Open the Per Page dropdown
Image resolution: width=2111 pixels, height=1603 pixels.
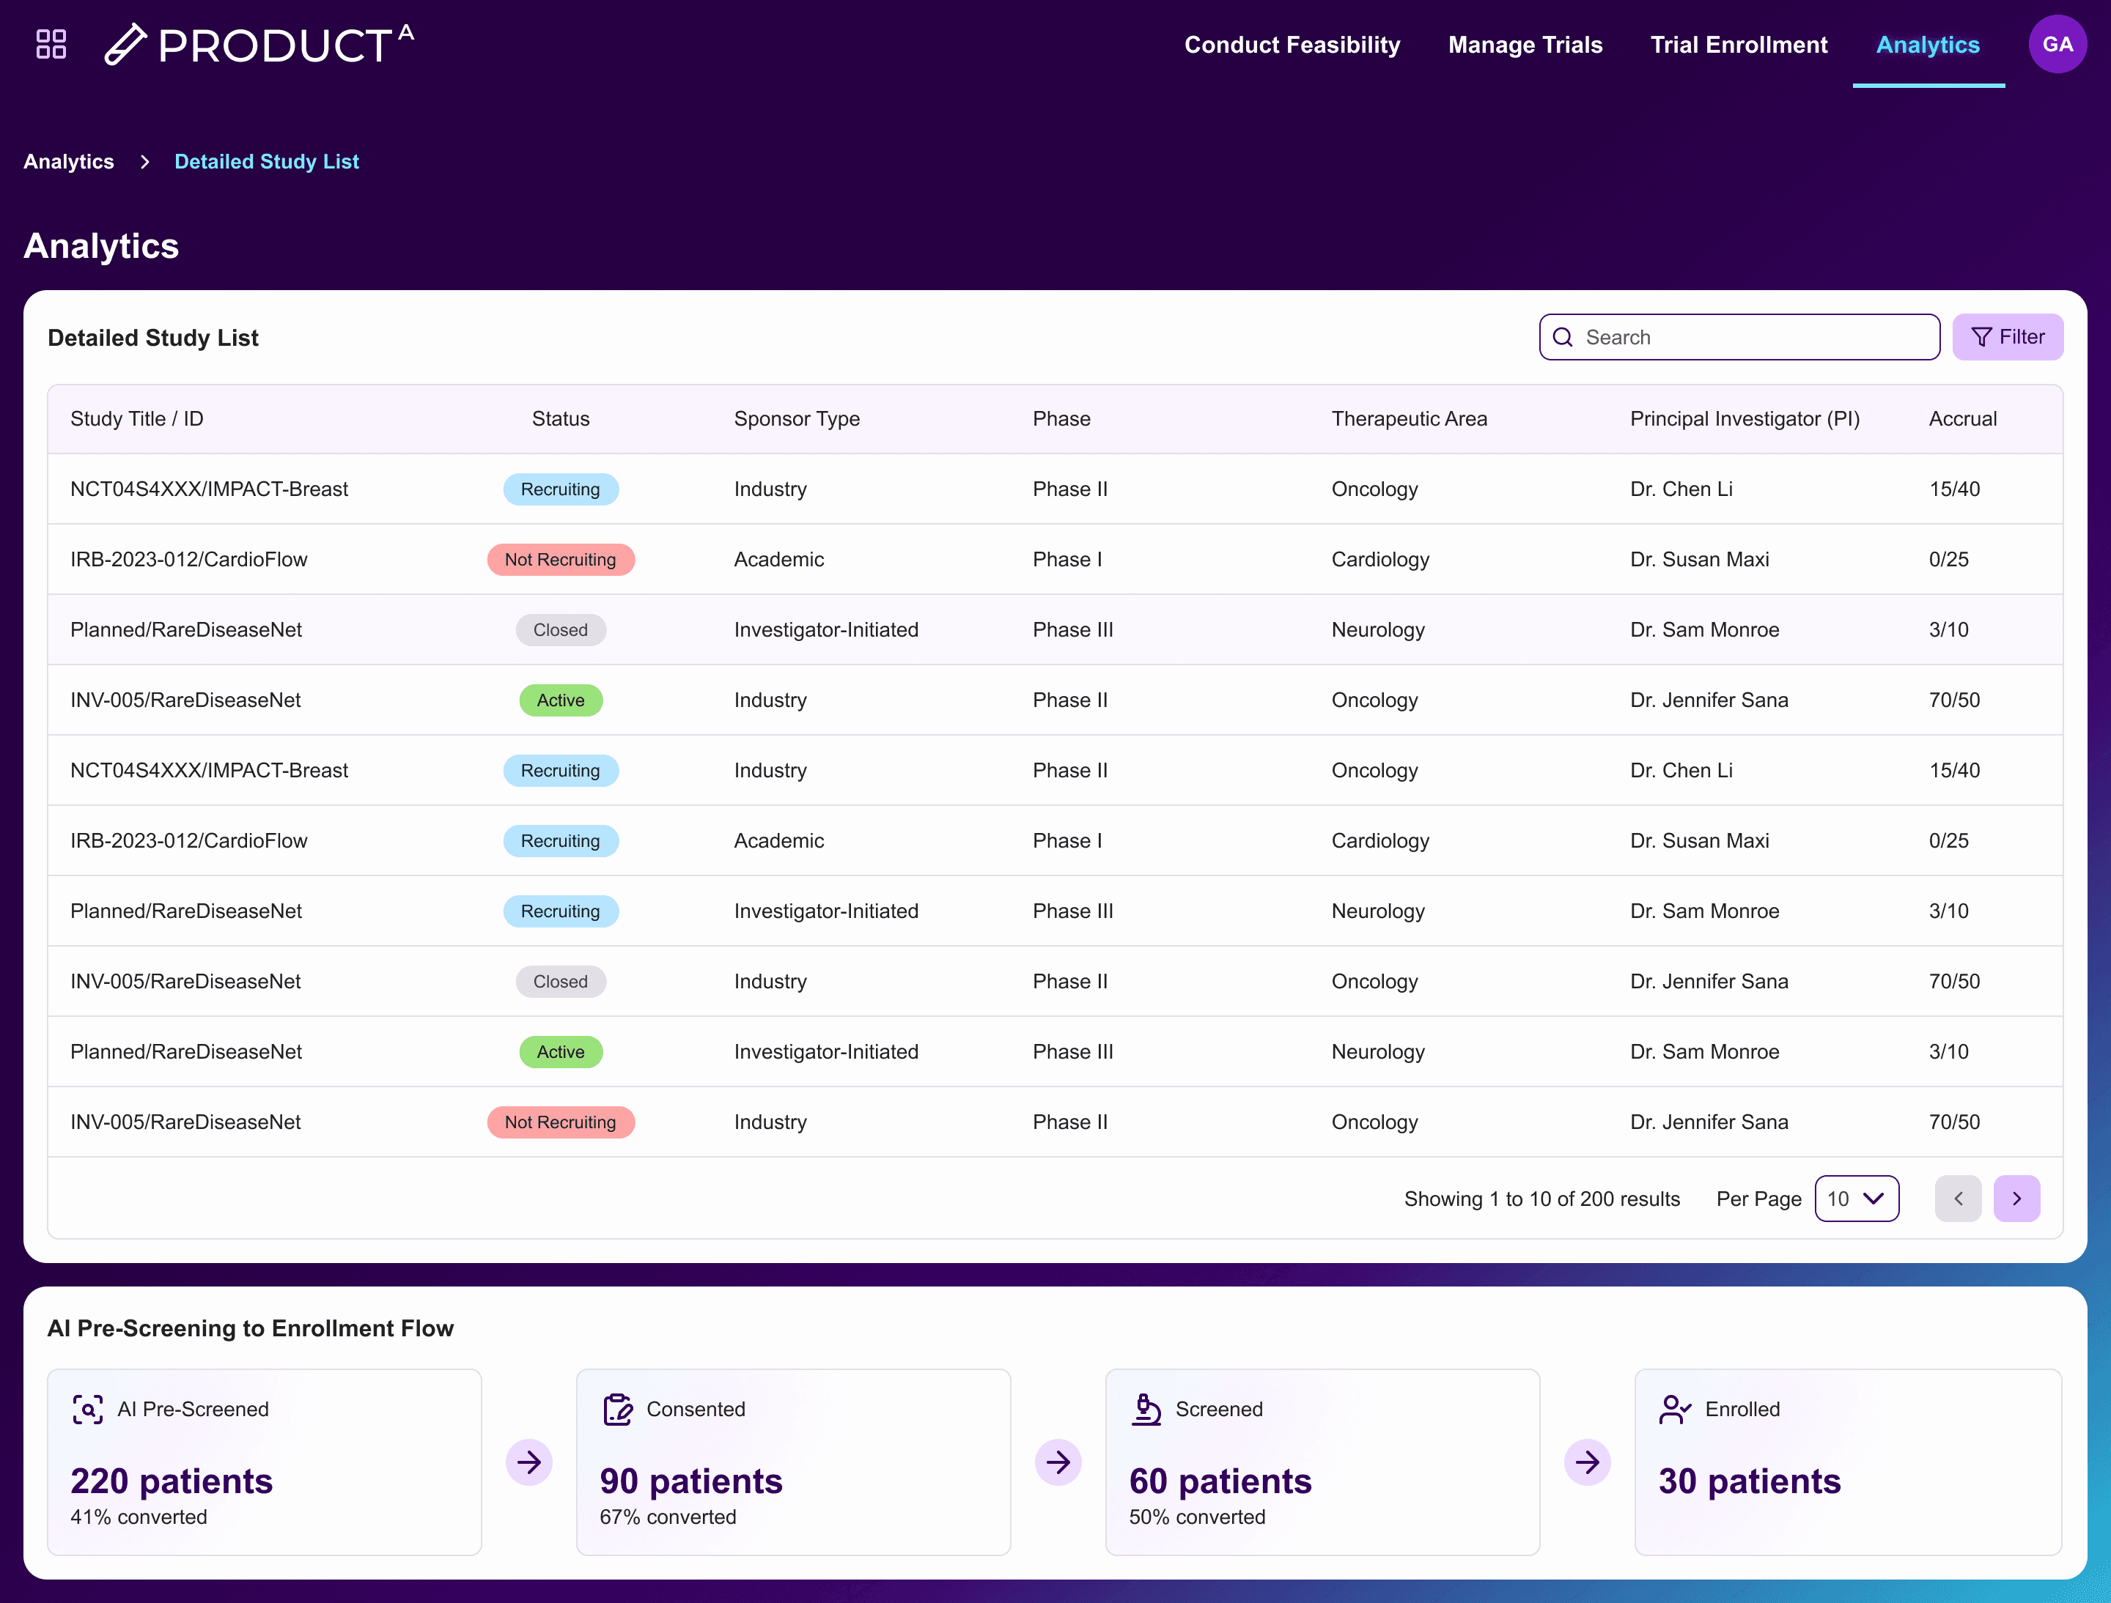pos(1856,1199)
